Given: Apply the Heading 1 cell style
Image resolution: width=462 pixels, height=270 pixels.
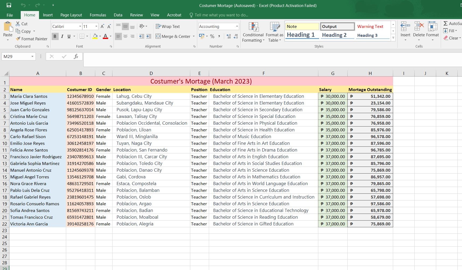Looking at the screenshot, I should [x=301, y=35].
